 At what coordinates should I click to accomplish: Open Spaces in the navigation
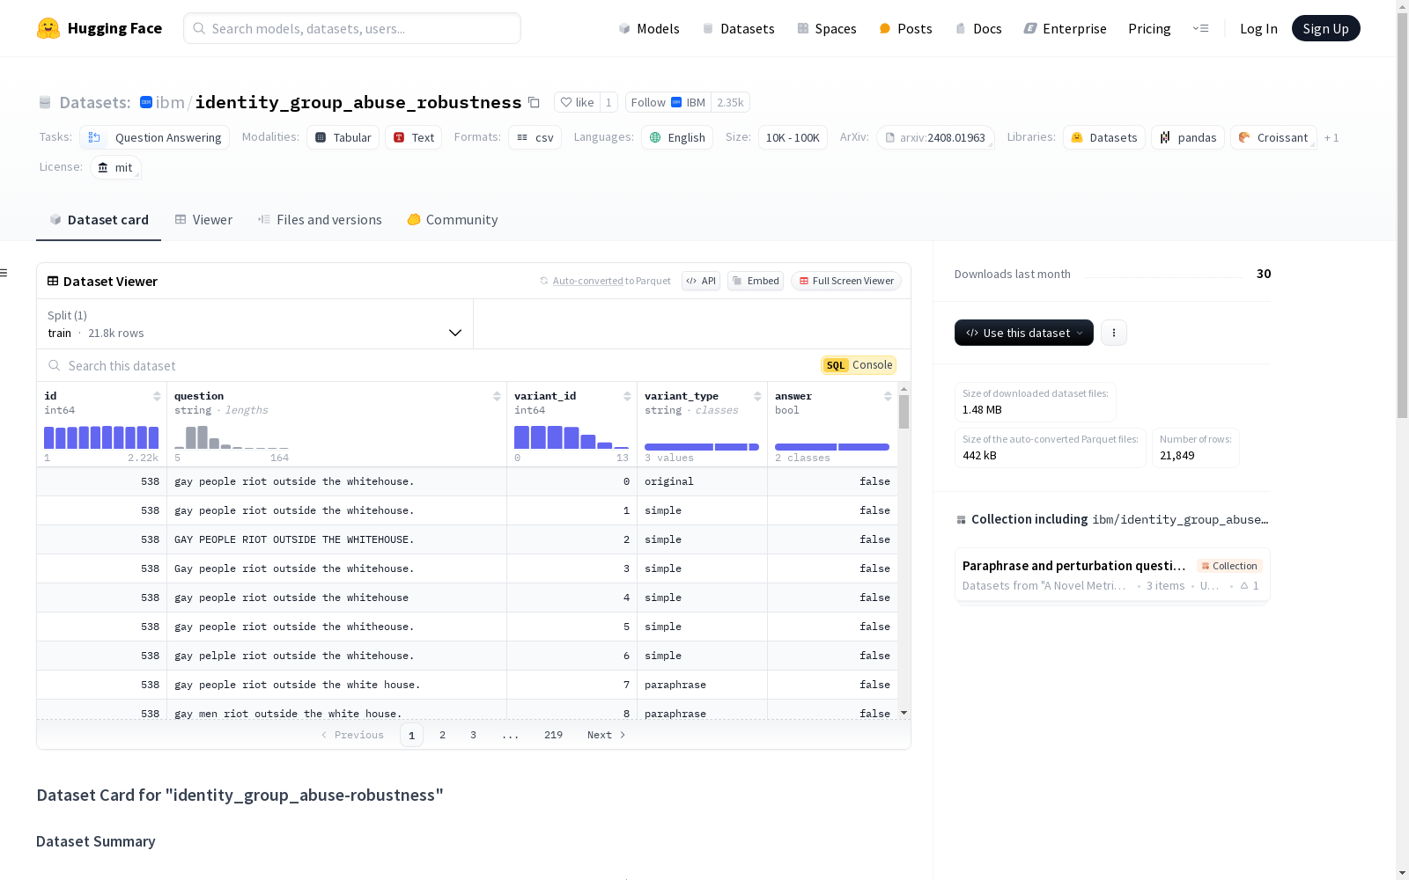(x=827, y=28)
